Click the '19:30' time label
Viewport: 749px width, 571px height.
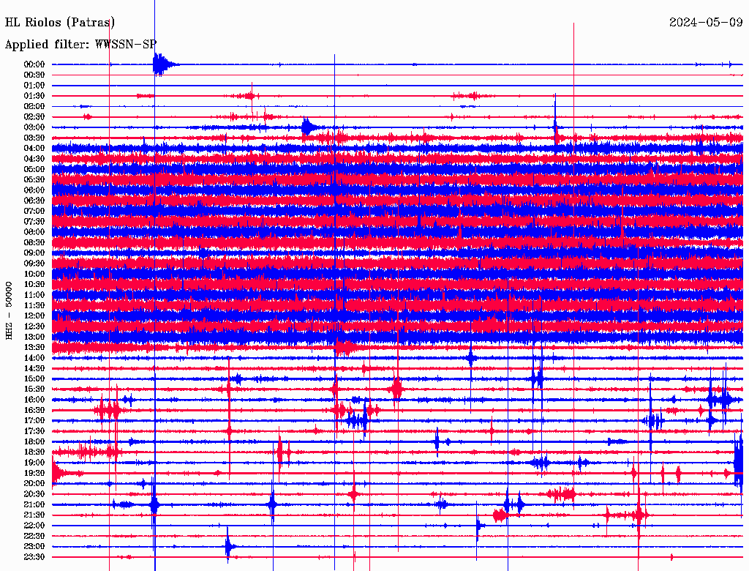click(34, 473)
